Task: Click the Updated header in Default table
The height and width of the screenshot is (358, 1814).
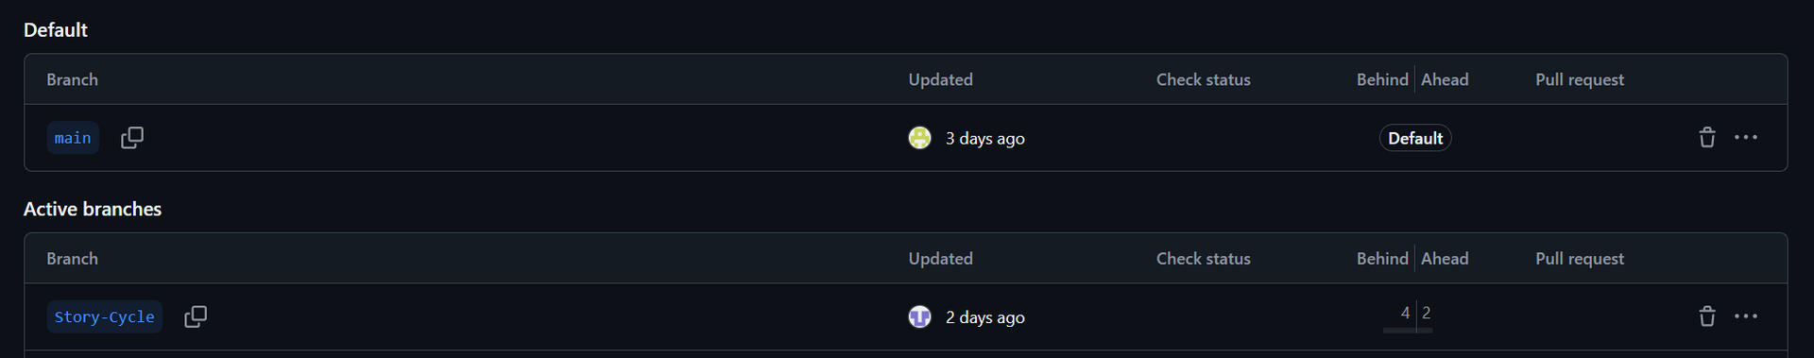Action: pyautogui.click(x=940, y=79)
